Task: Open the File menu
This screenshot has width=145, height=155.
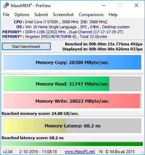Action: click(x=6, y=15)
